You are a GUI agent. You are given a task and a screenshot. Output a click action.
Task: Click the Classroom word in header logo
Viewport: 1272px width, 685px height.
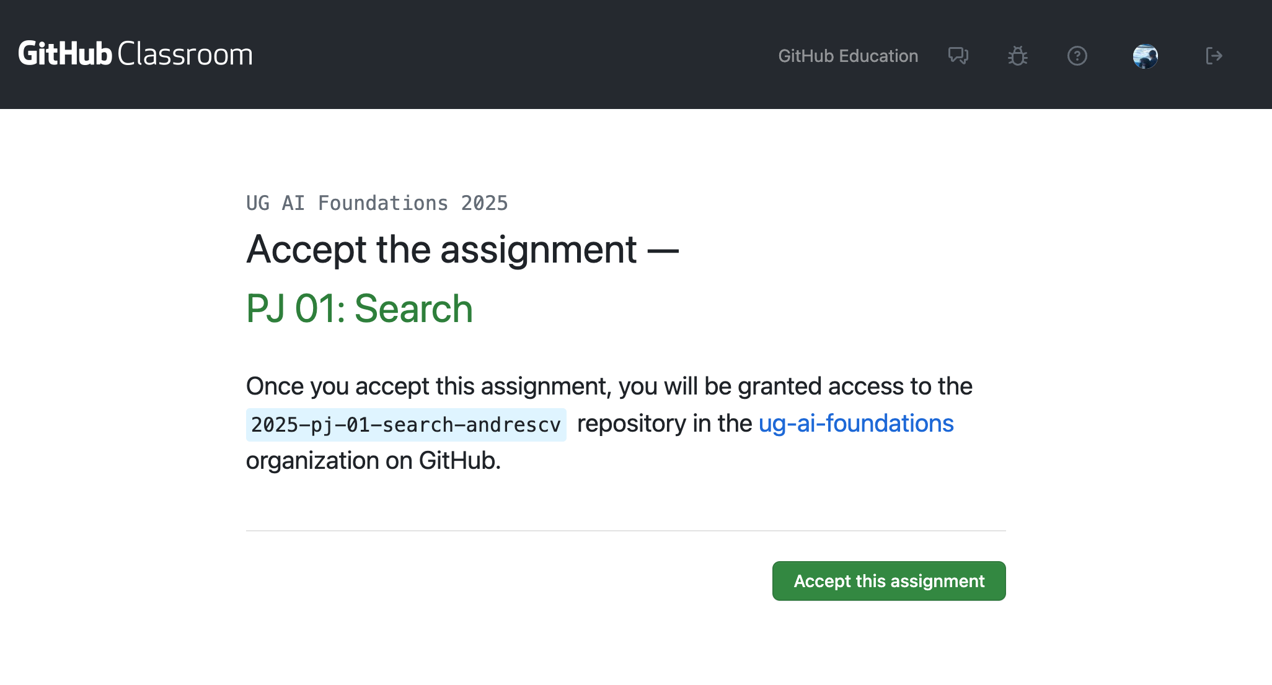point(185,54)
